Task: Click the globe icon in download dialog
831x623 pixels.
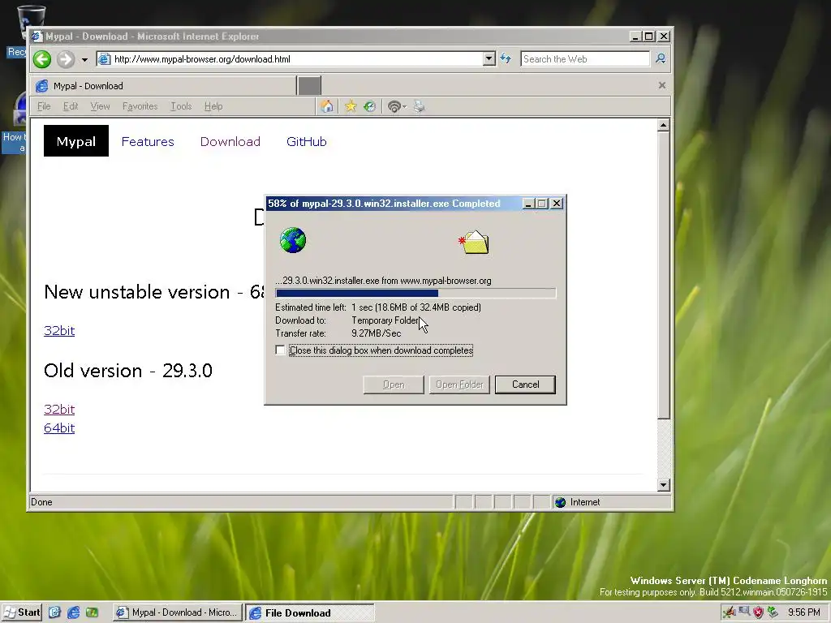Action: [x=293, y=240]
